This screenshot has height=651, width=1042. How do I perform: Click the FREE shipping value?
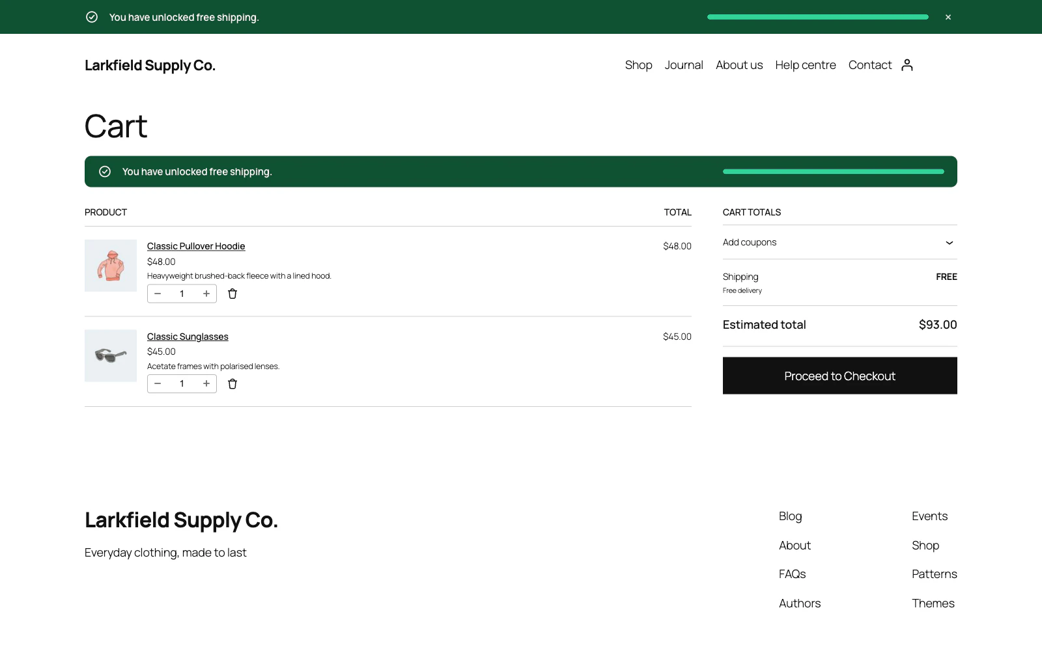[946, 277]
